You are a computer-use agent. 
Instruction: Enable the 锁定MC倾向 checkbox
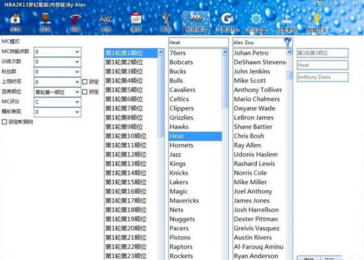pos(5,122)
